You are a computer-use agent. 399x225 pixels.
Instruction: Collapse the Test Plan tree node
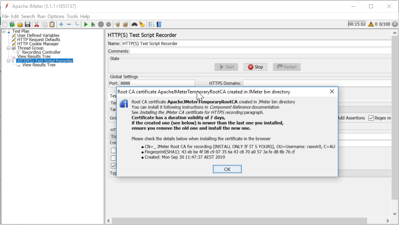point(4,31)
